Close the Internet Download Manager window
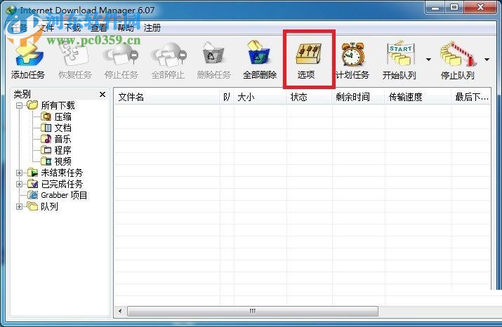 (480, 8)
